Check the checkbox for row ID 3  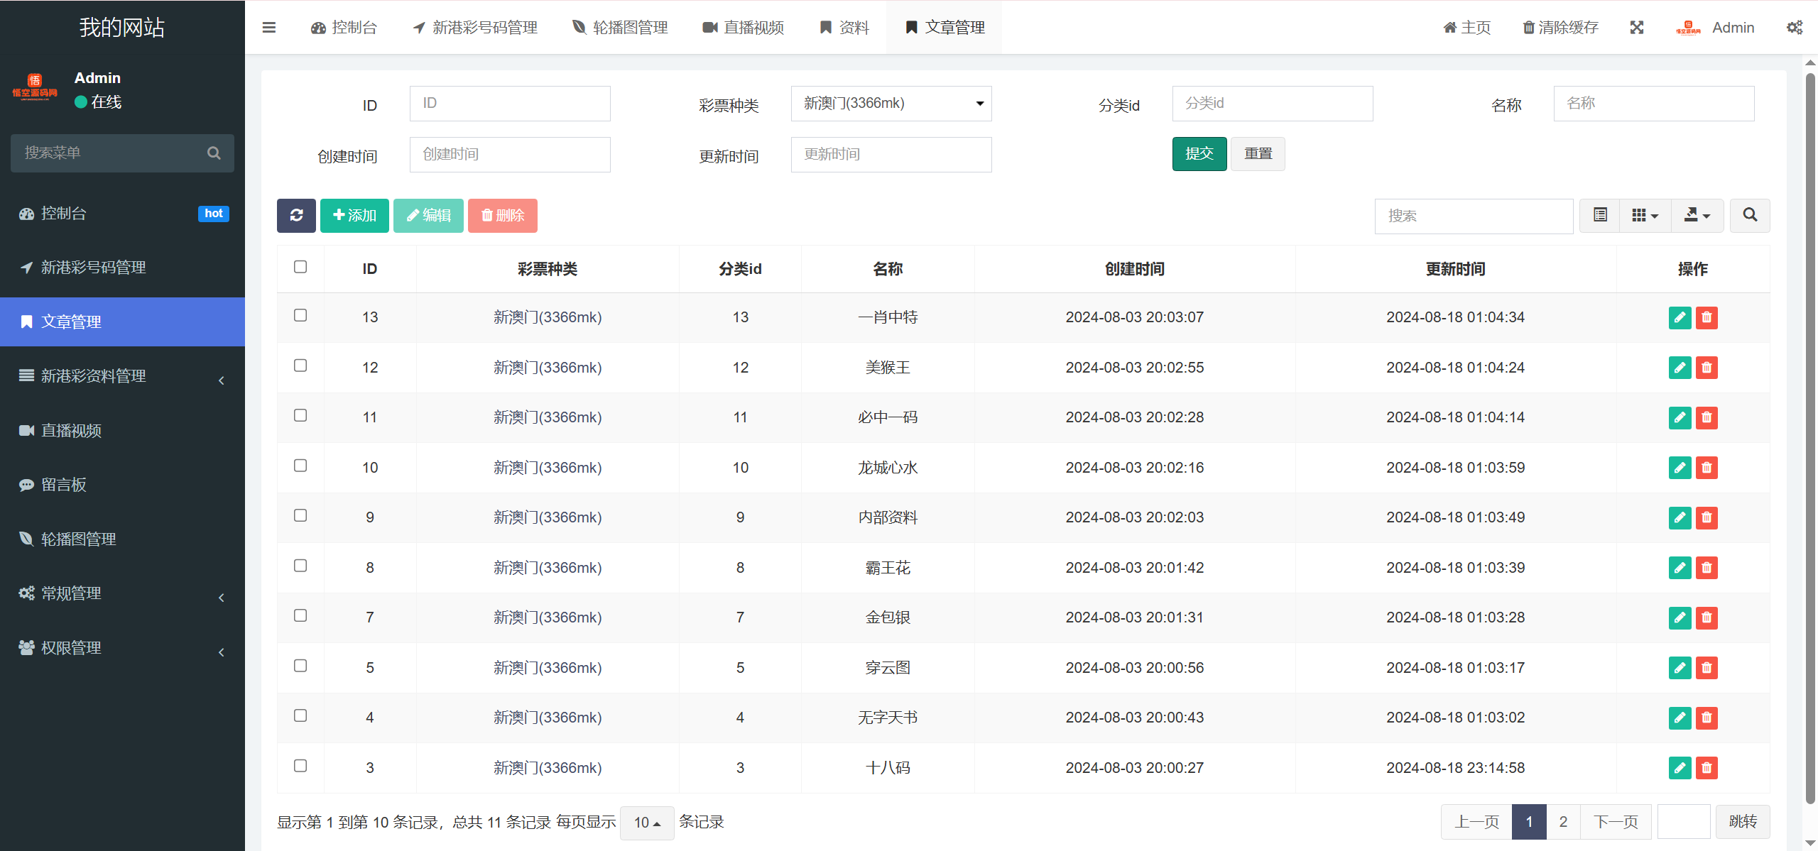[x=300, y=766]
